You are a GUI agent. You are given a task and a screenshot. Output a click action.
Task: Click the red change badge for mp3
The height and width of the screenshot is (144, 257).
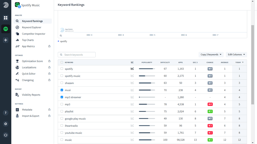coord(210,104)
